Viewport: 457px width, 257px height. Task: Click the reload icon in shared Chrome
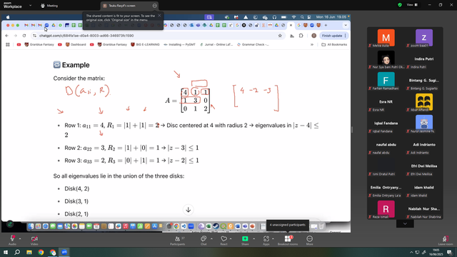[24, 36]
